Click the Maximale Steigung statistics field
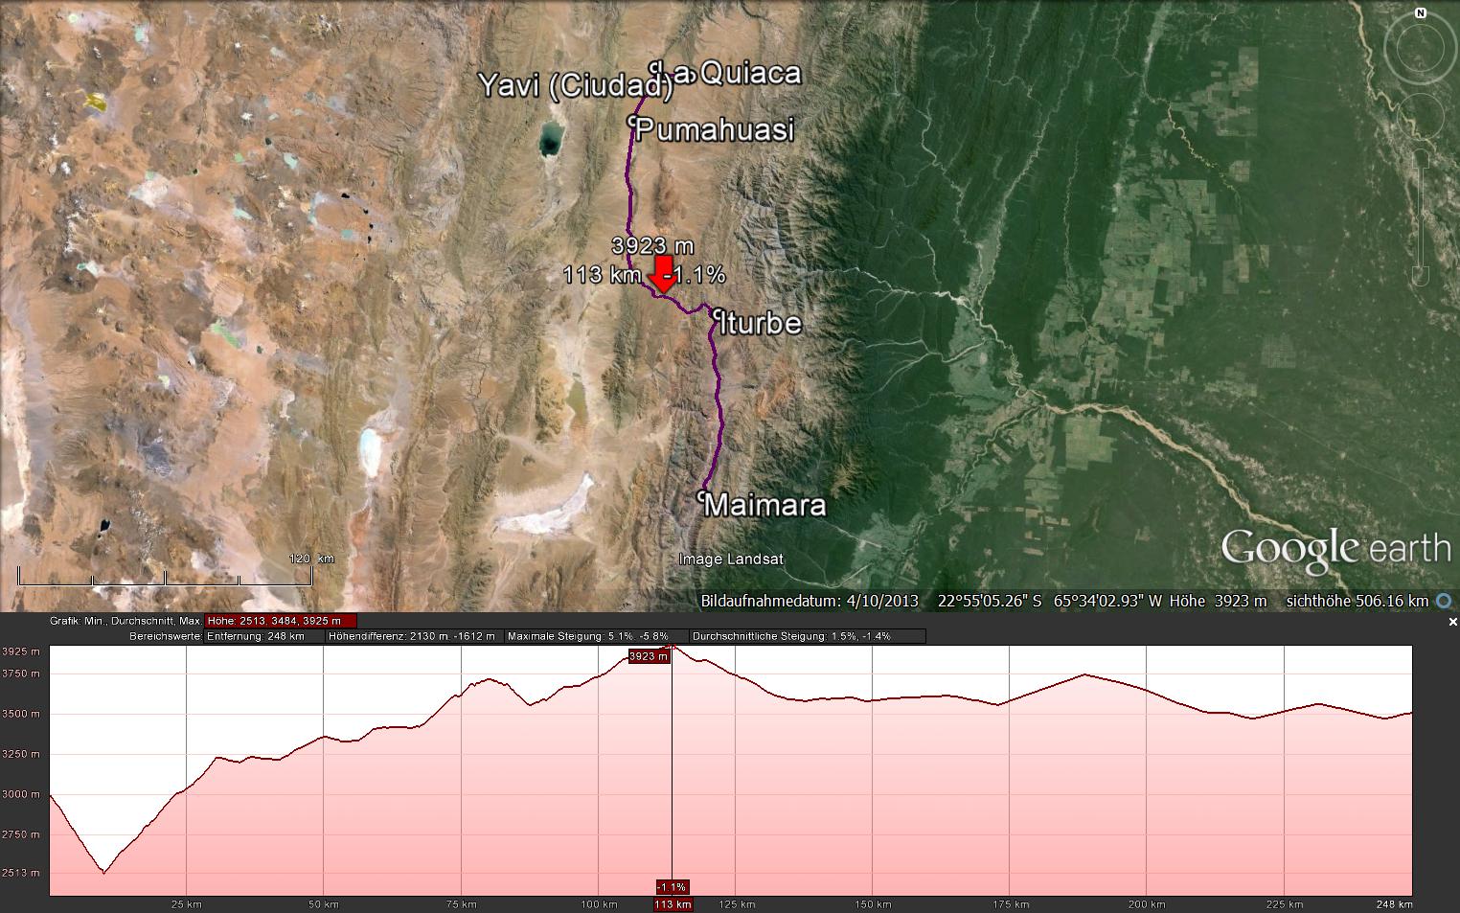 pyautogui.click(x=596, y=636)
